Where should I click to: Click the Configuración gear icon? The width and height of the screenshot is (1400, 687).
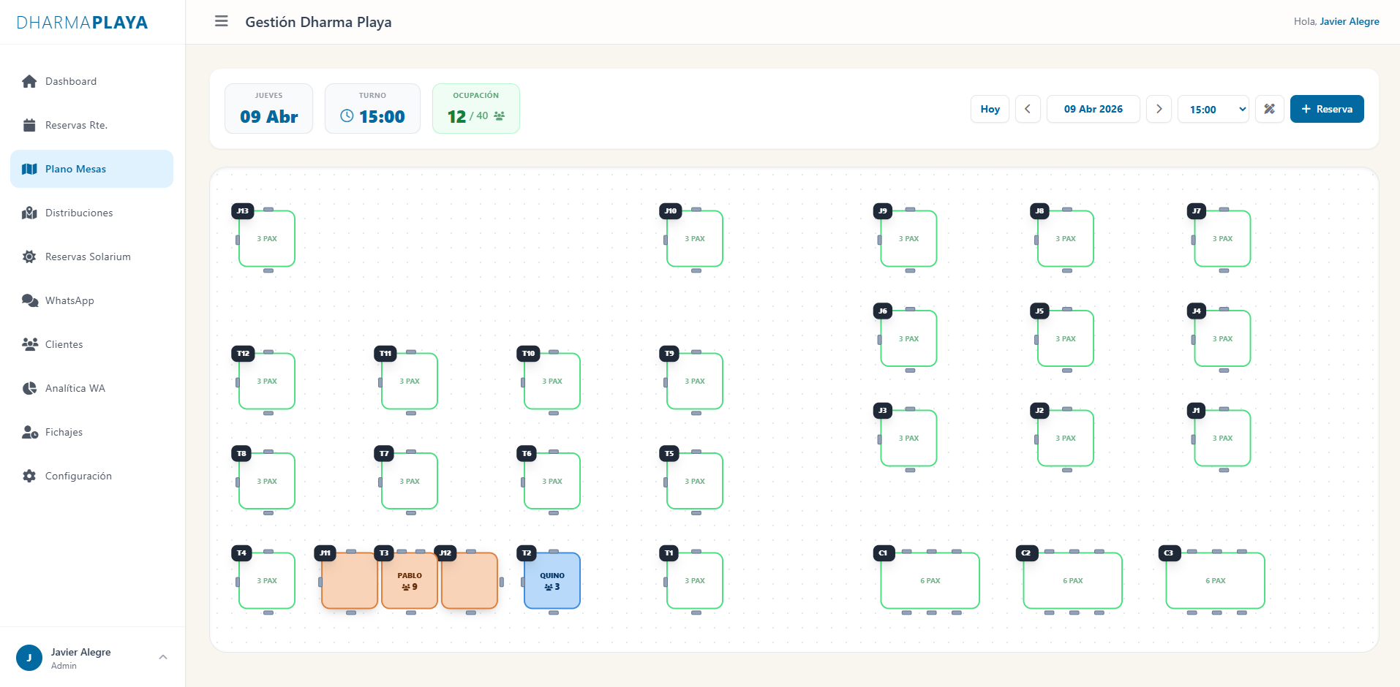coord(29,476)
